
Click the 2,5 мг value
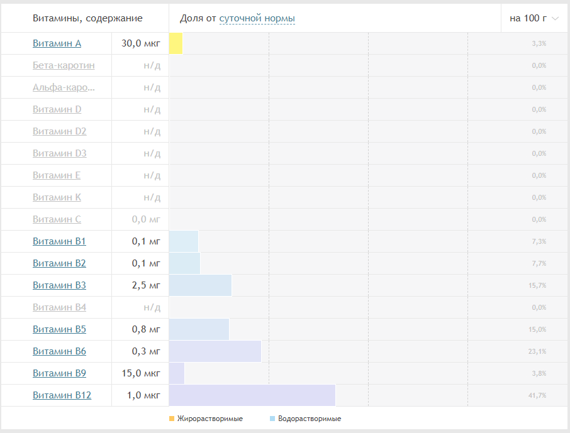click(146, 285)
